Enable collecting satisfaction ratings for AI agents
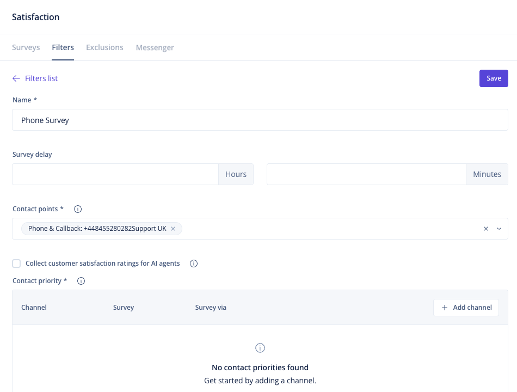The width and height of the screenshot is (517, 392). (16, 264)
